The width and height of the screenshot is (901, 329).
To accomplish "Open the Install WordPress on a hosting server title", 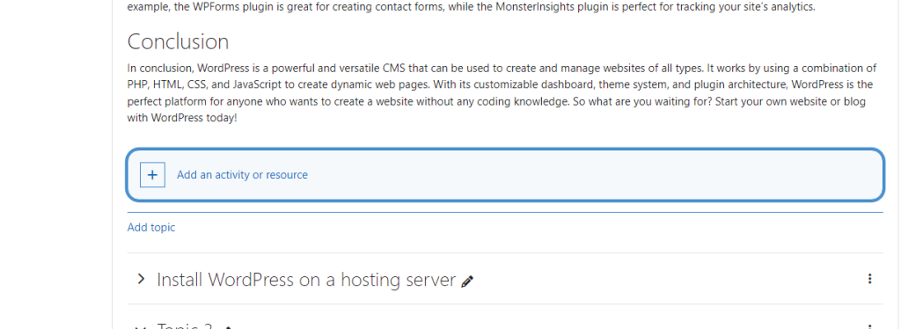I will (305, 280).
